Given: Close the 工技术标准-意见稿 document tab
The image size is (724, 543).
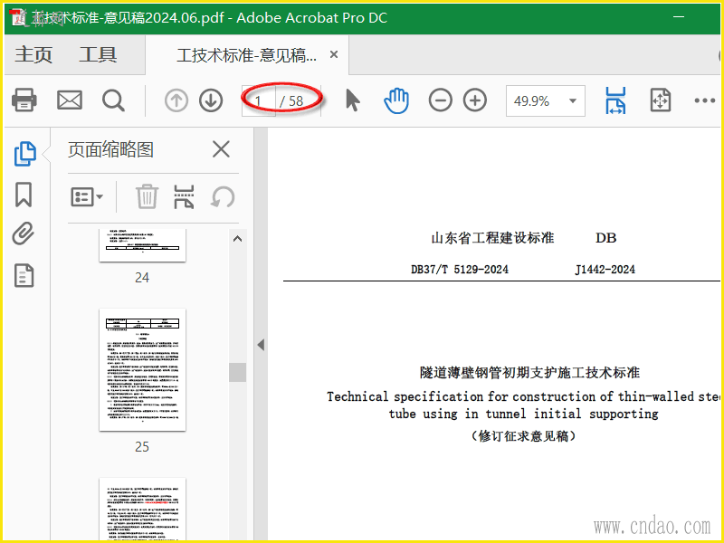Looking at the screenshot, I should pos(334,54).
